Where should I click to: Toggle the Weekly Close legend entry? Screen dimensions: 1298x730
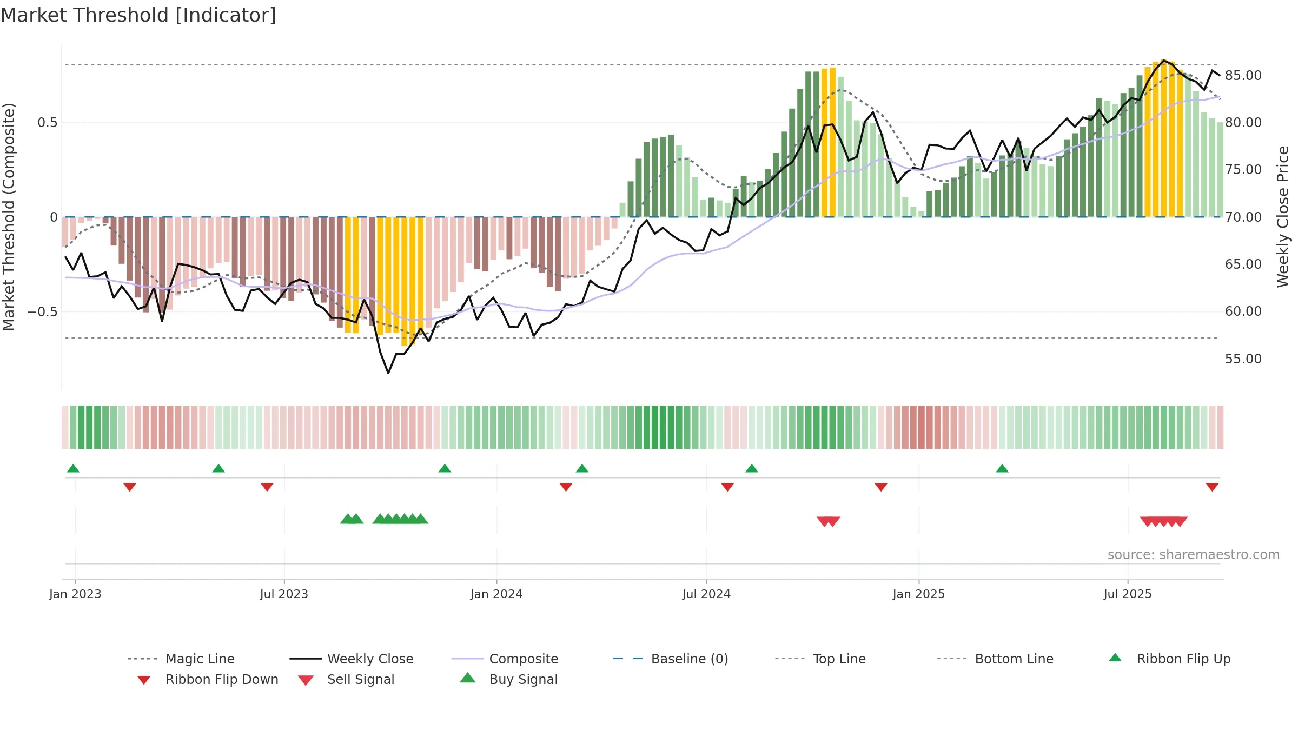(352, 659)
